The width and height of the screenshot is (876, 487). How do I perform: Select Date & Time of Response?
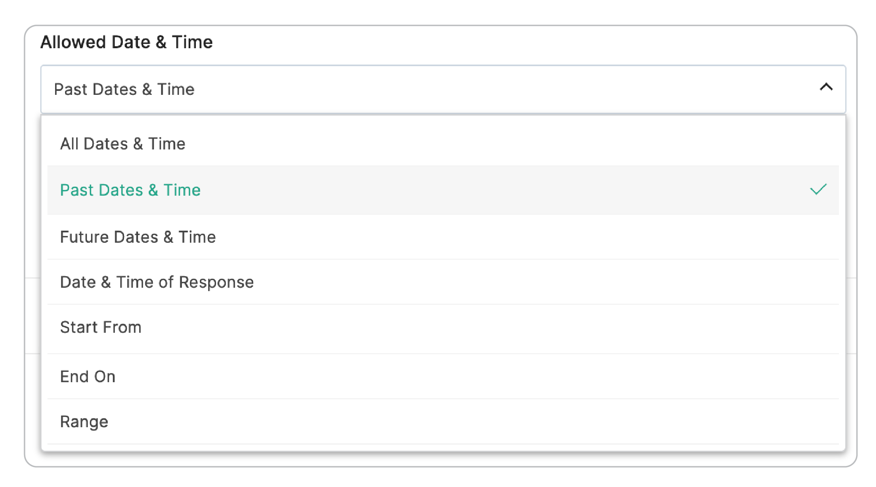pyautogui.click(x=157, y=282)
